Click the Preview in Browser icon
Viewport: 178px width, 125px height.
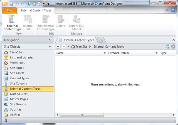40,4
